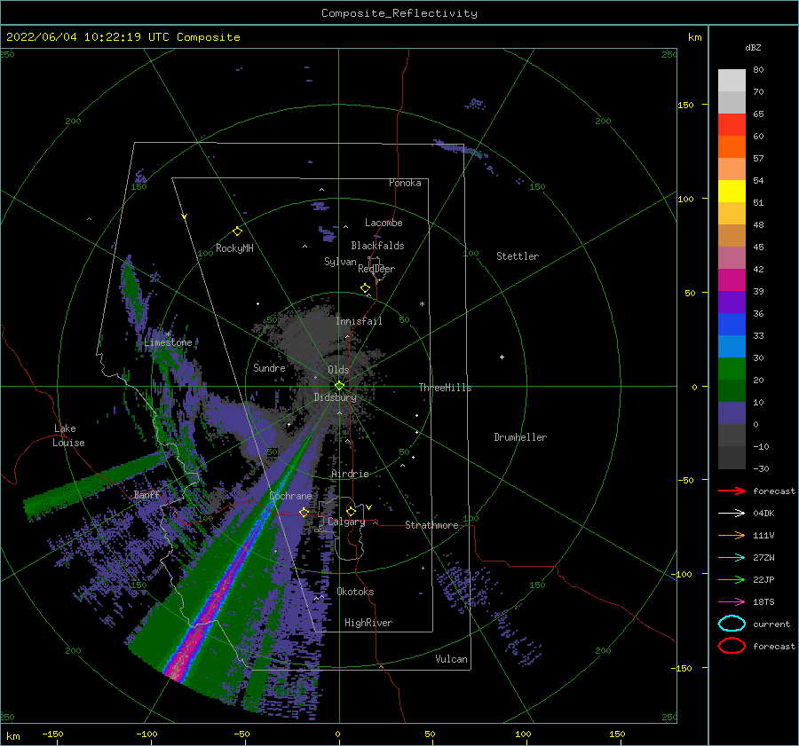Screen dimensions: 799x746
Task: Click the yellow radar site marker near Olds
Action: [x=339, y=386]
